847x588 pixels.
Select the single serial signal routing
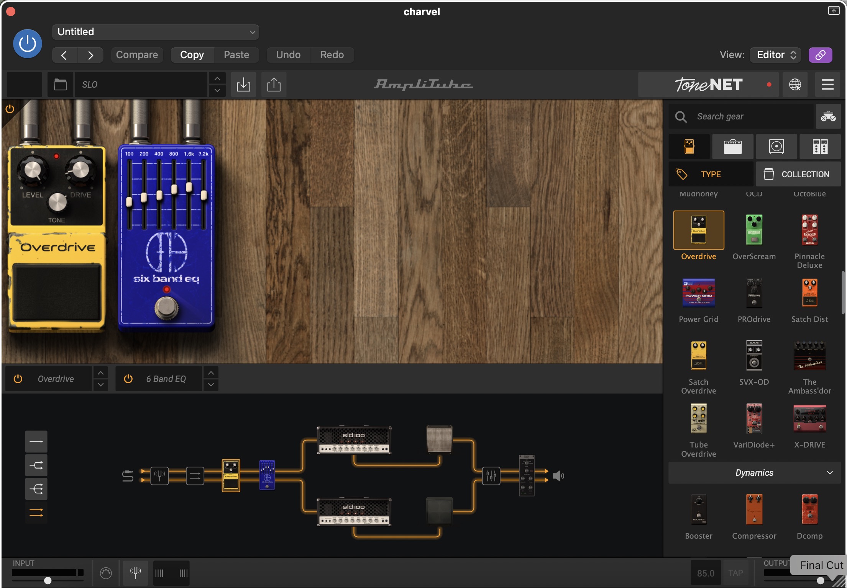(36, 442)
